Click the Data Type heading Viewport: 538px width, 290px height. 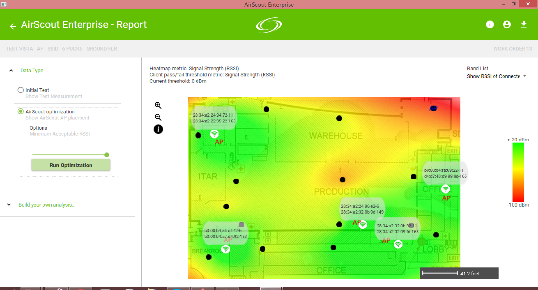(32, 70)
